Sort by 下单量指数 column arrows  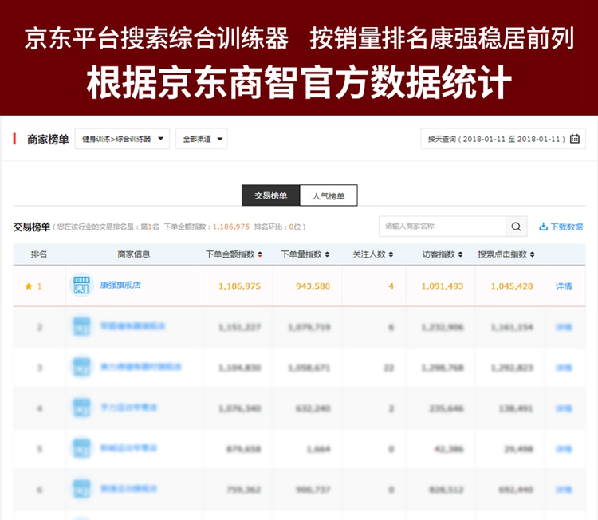coord(328,254)
